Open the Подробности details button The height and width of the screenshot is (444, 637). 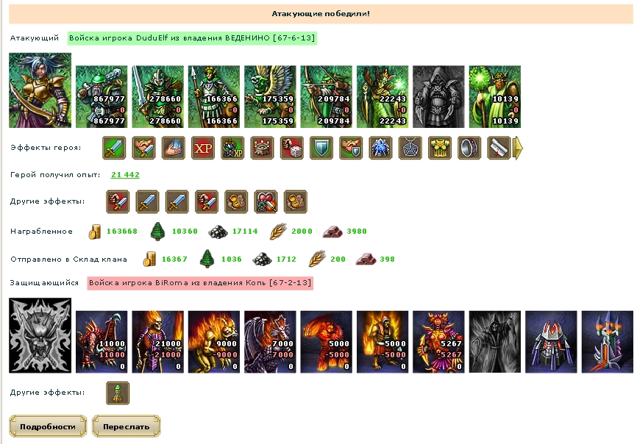click(48, 426)
